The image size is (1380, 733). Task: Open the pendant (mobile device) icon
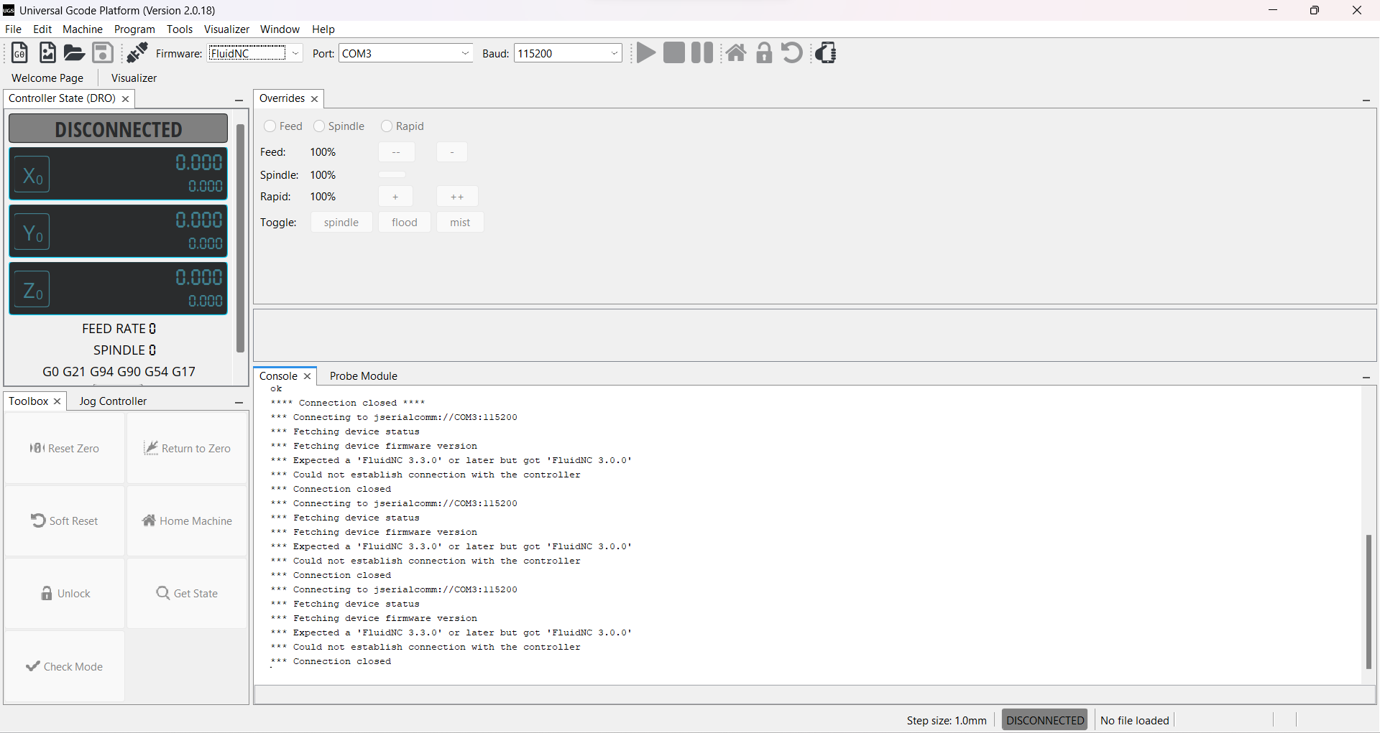pyautogui.click(x=825, y=52)
